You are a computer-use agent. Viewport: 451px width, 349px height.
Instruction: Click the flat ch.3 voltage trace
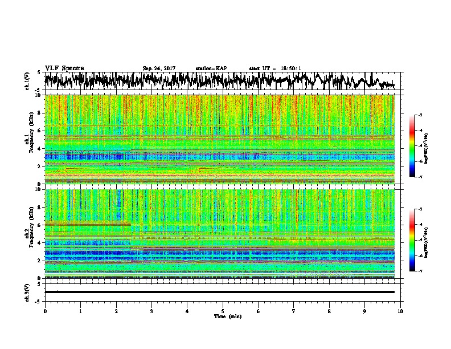[219, 292]
